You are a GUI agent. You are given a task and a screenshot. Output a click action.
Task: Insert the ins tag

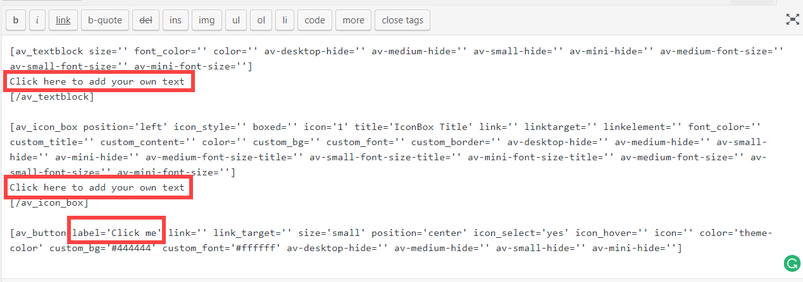(x=175, y=20)
